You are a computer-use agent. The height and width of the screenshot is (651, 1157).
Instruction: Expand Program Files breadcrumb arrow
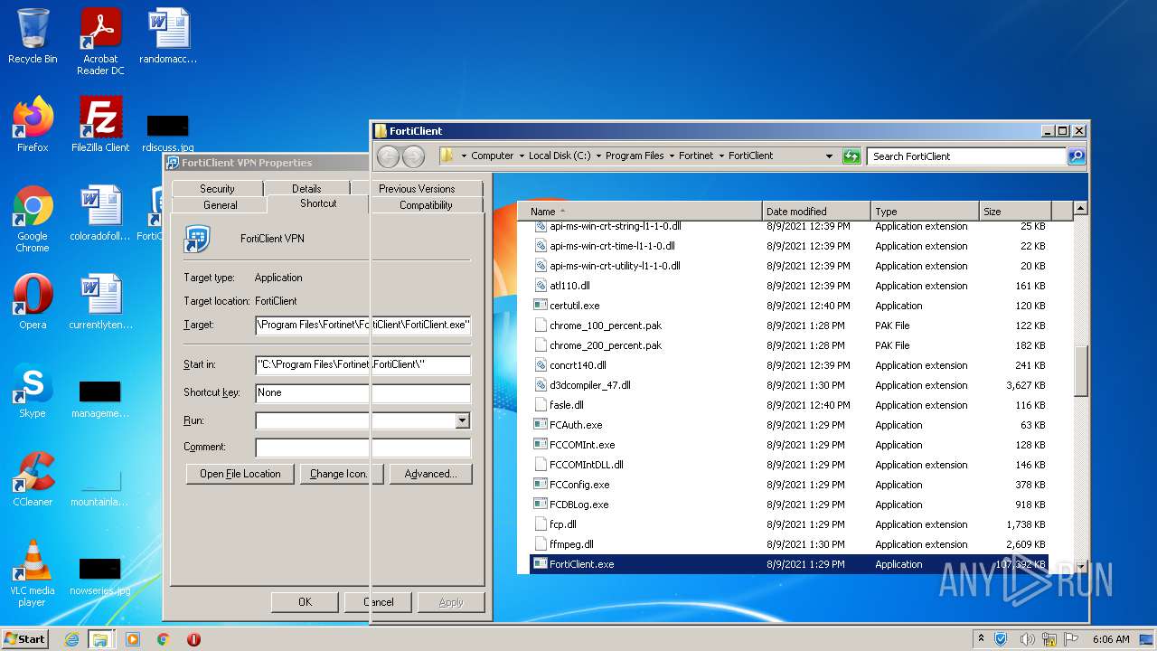(672, 156)
